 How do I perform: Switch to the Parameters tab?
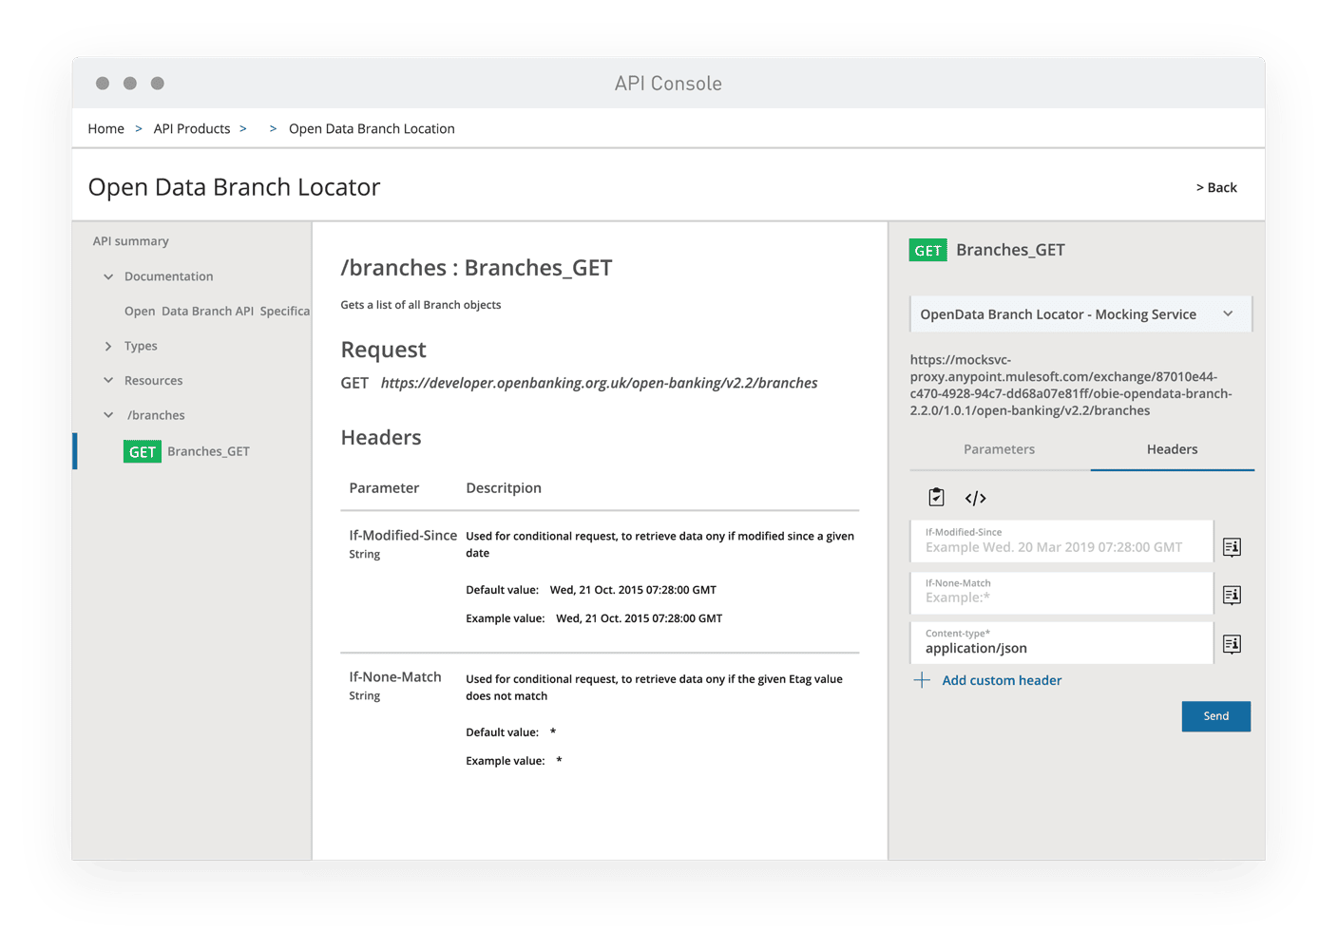coord(999,448)
